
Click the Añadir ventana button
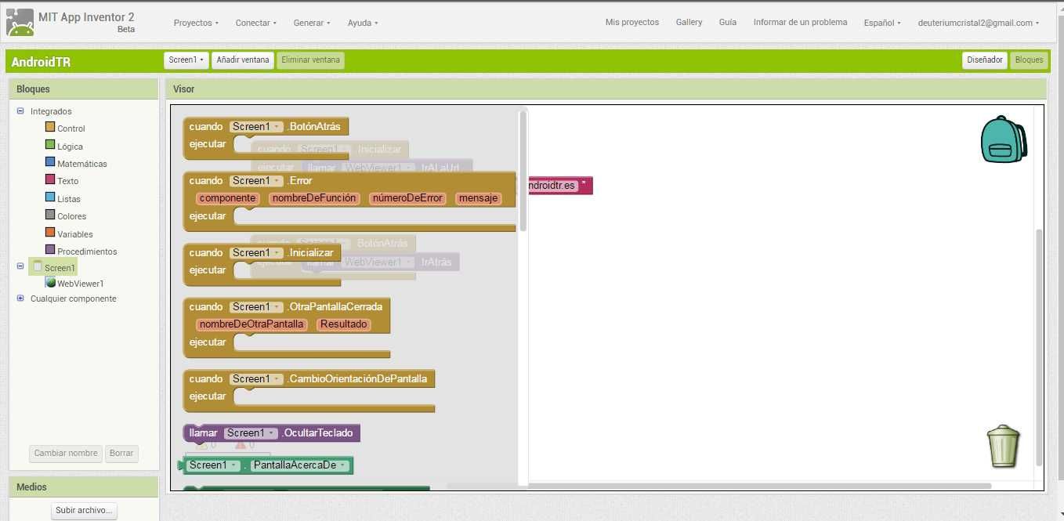(x=243, y=60)
